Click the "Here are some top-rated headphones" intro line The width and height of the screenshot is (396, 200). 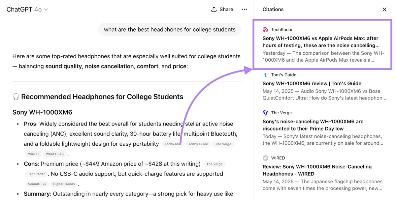(x=126, y=61)
